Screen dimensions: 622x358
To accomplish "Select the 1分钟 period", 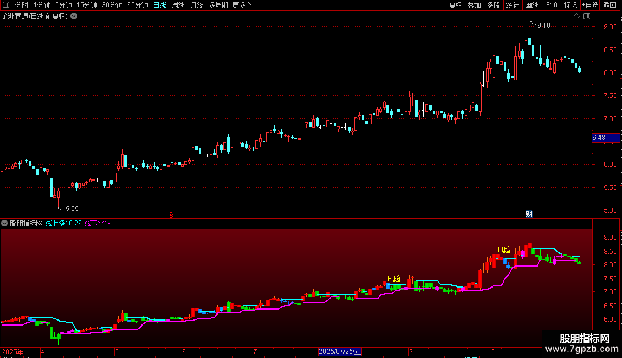I will [42, 5].
